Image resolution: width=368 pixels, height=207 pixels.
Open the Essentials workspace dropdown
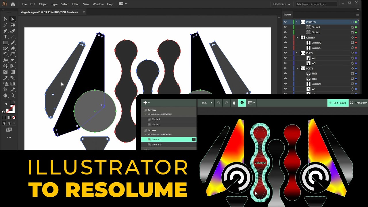[281, 4]
